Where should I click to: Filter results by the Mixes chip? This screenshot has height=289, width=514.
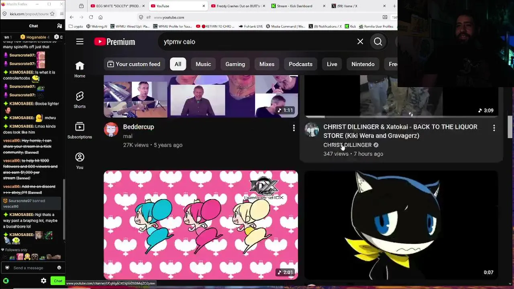pos(267,64)
